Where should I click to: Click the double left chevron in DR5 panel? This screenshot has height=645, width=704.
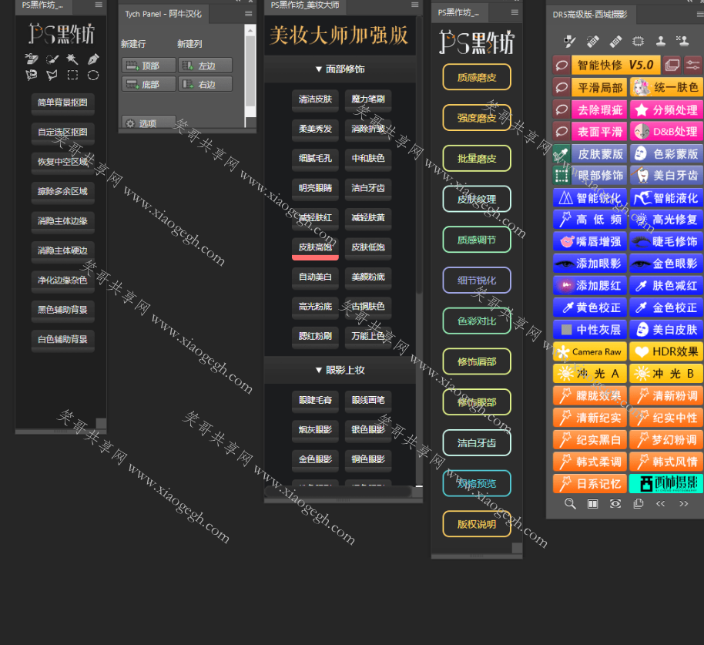(660, 503)
